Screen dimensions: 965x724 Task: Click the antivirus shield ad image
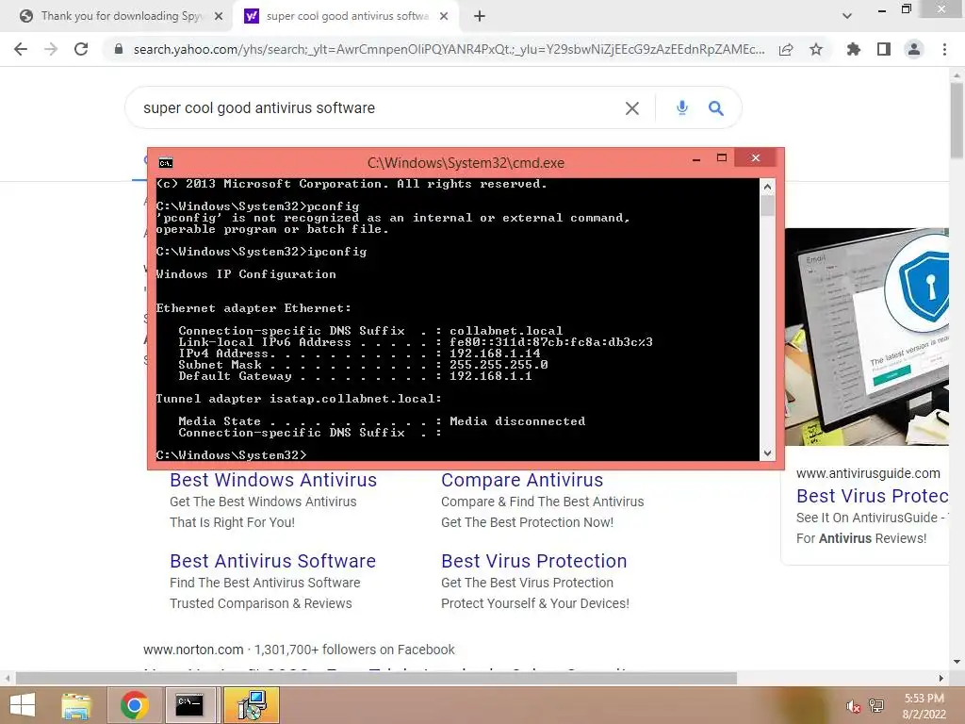coord(867,337)
